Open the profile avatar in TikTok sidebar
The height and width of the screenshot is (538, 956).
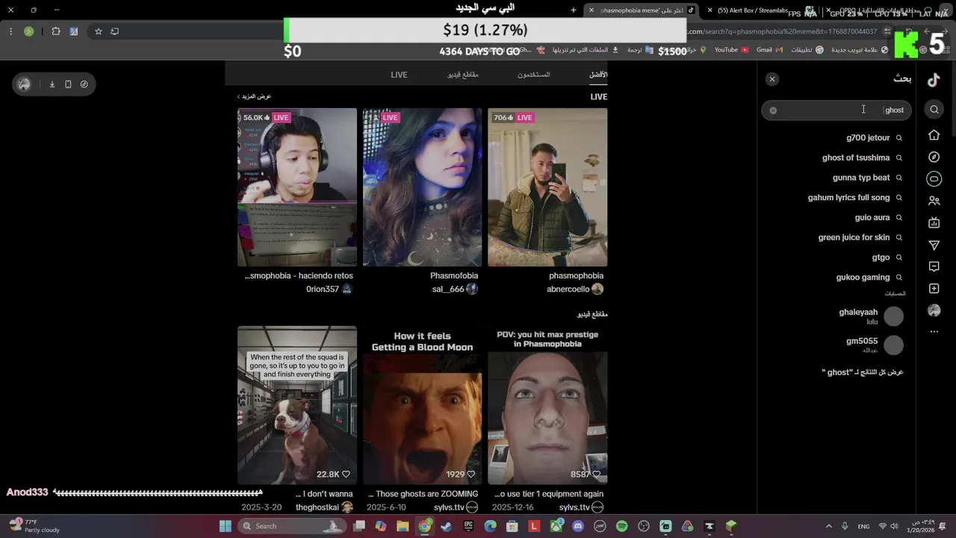tap(934, 310)
